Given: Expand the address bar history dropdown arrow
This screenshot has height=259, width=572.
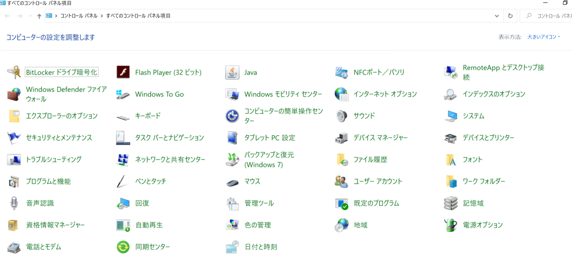Looking at the screenshot, I should [x=497, y=16].
